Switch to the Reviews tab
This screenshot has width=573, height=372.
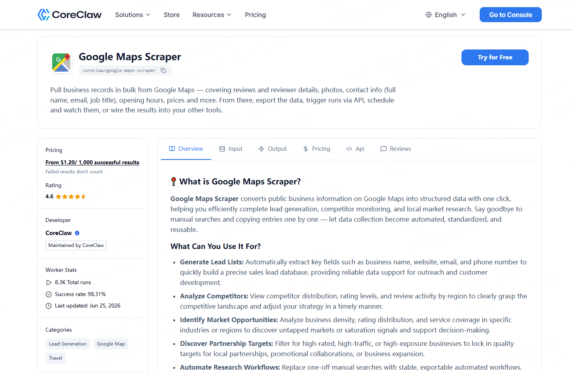tap(395, 149)
